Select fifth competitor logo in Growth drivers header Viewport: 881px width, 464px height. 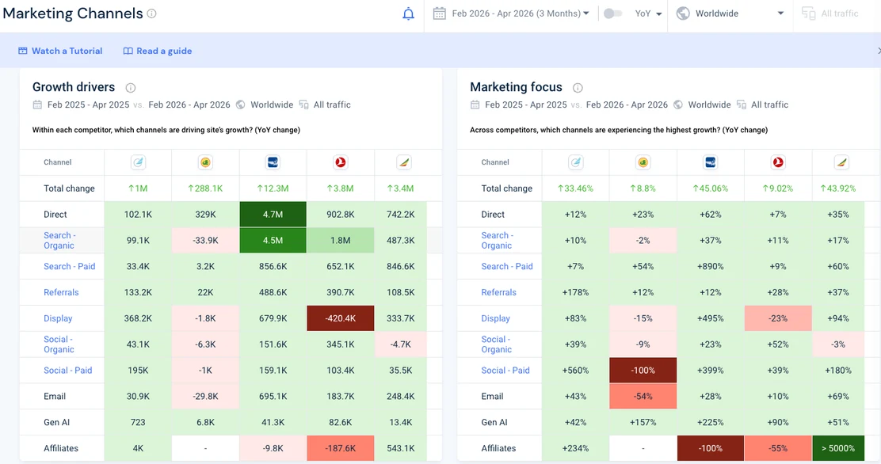point(403,162)
